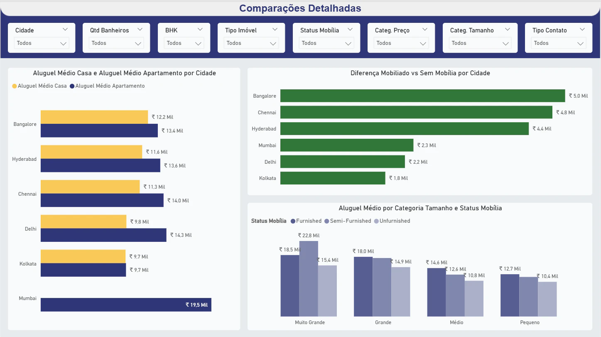
Task: Open the BHK 'Todos' dropdown
Action: 184,43
